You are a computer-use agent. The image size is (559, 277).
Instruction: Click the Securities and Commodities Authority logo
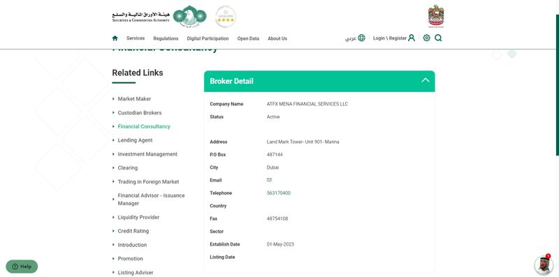click(159, 16)
